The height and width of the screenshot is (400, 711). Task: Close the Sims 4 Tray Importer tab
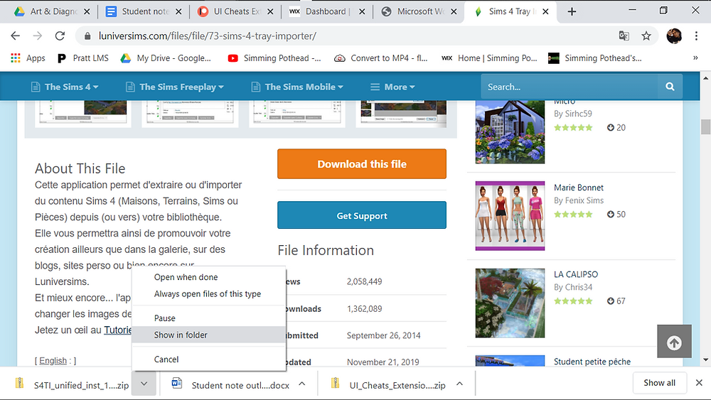(x=545, y=12)
